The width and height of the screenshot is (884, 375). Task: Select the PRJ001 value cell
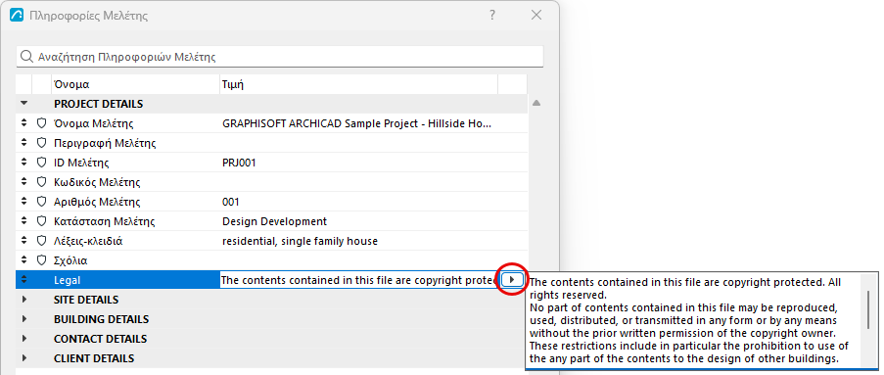pos(240,163)
